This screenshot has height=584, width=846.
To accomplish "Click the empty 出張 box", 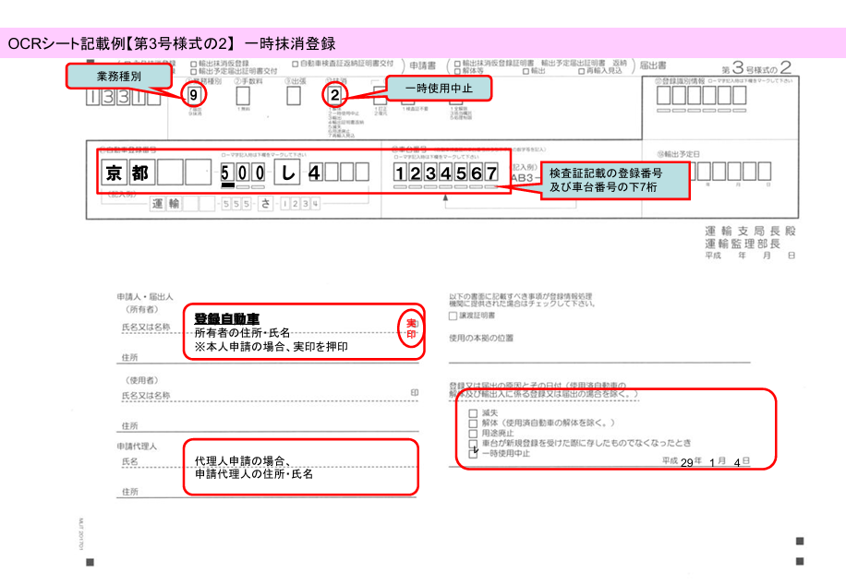I will [294, 95].
